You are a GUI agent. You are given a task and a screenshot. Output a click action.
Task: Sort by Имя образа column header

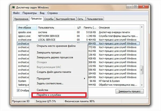[x=27, y=28]
